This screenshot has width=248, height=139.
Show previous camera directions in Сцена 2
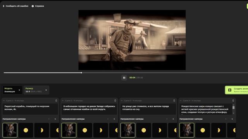pos(108,119)
